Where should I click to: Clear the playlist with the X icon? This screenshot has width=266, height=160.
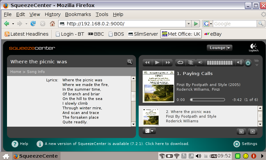pos(252,131)
